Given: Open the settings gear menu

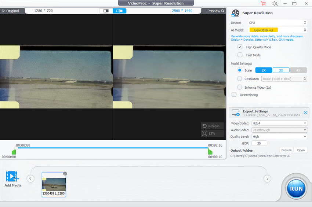Looking at the screenshot, I should click(275, 3).
